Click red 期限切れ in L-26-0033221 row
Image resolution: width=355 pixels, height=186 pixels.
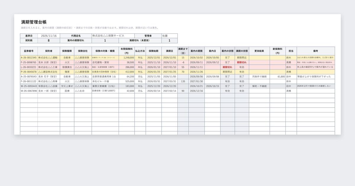pyautogui.click(x=227, y=67)
